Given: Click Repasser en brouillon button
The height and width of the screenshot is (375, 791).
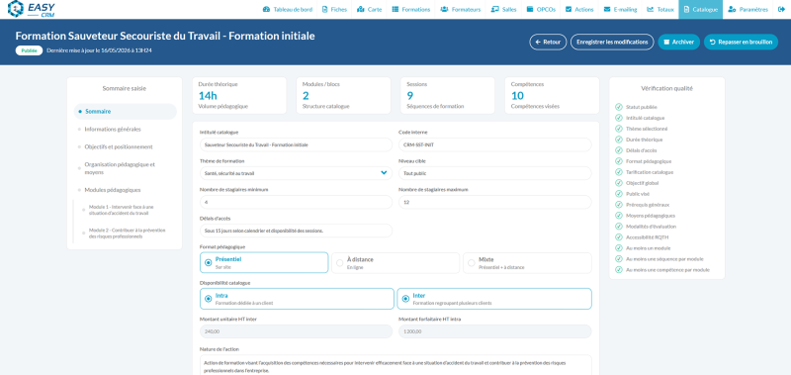Looking at the screenshot, I should (741, 42).
